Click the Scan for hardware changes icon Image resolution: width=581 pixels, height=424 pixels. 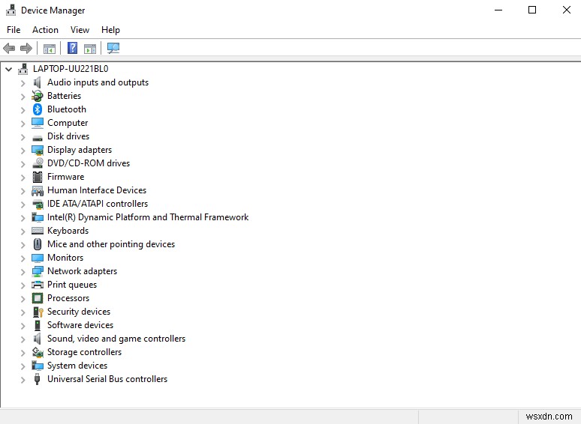(113, 48)
